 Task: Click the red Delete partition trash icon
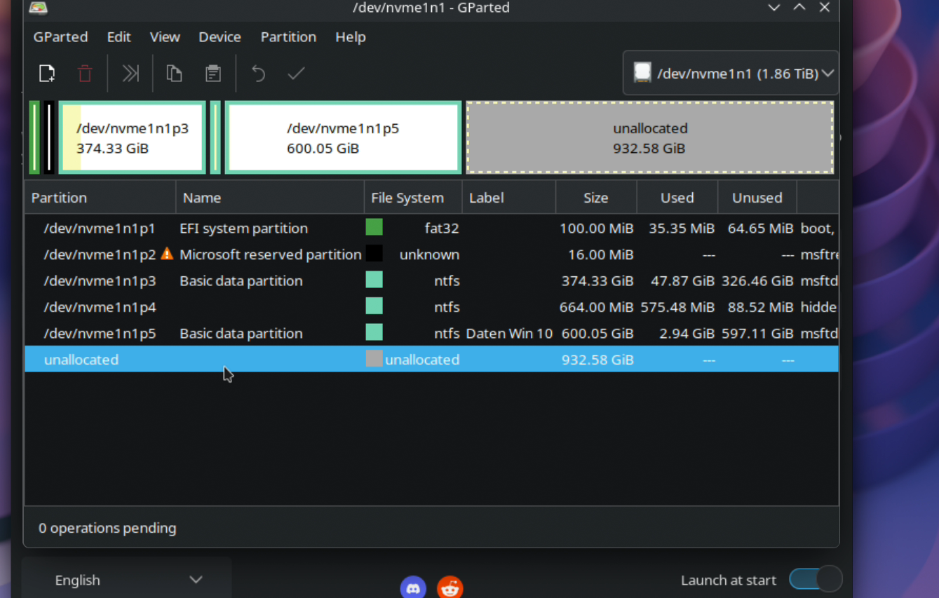coord(85,74)
